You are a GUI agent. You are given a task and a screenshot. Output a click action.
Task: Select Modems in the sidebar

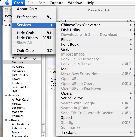[17, 112]
